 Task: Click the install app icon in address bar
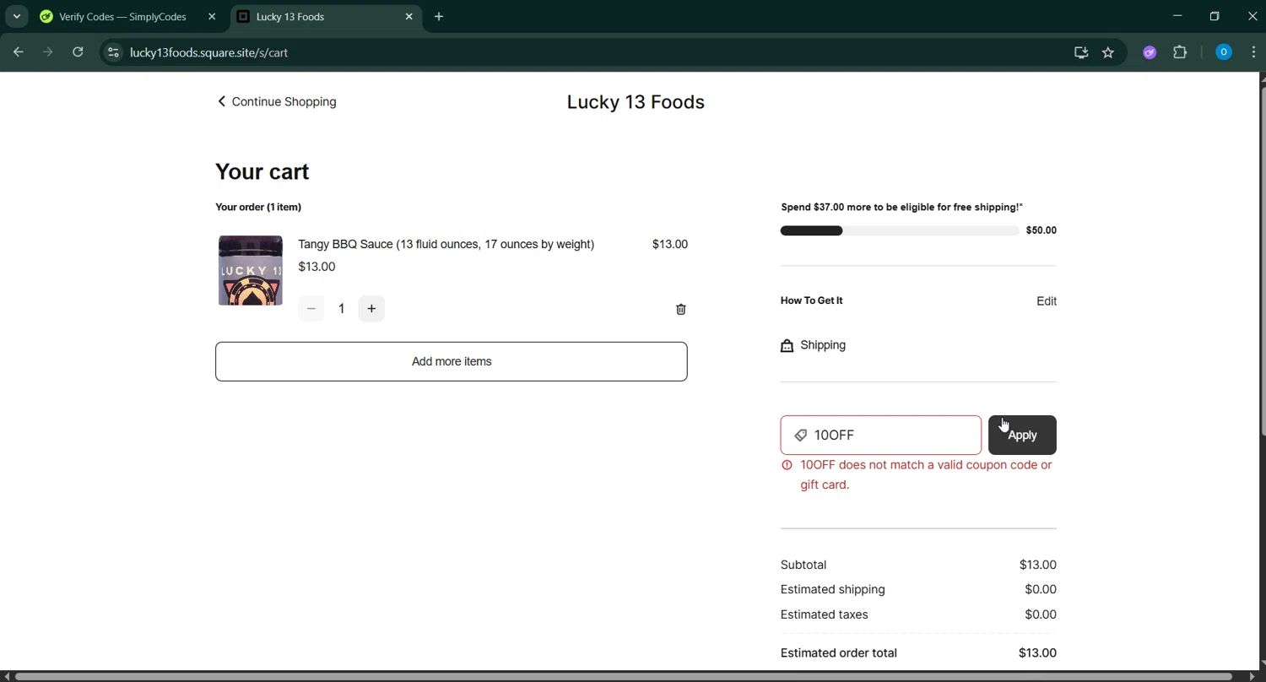tap(1081, 52)
